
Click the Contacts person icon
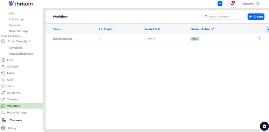[x=3, y=67]
